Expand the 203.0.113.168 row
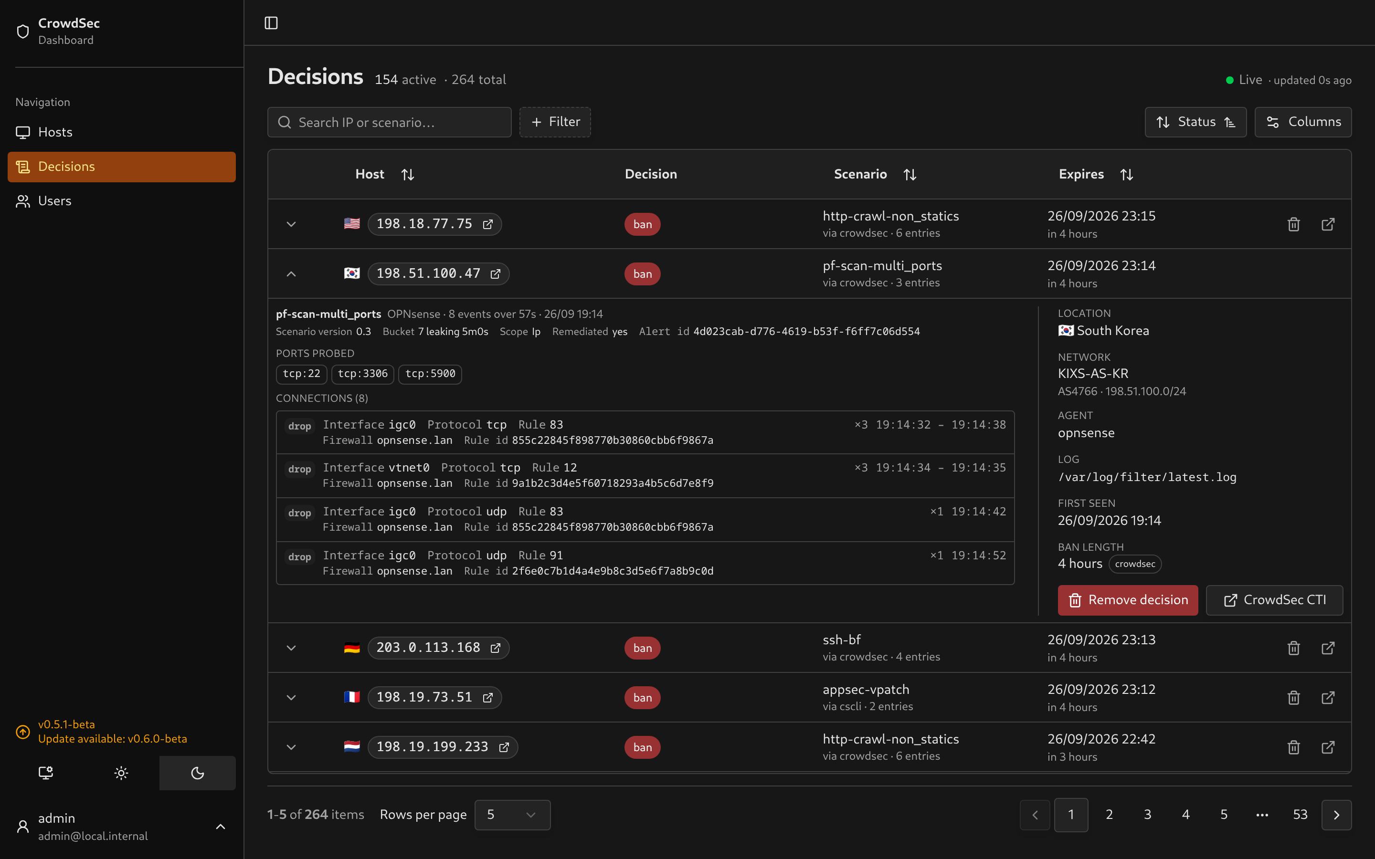1375x859 pixels. (291, 648)
